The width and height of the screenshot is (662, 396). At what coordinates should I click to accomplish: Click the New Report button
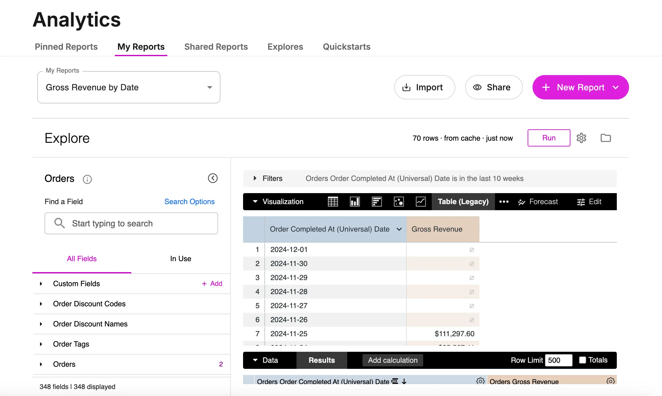(x=580, y=87)
